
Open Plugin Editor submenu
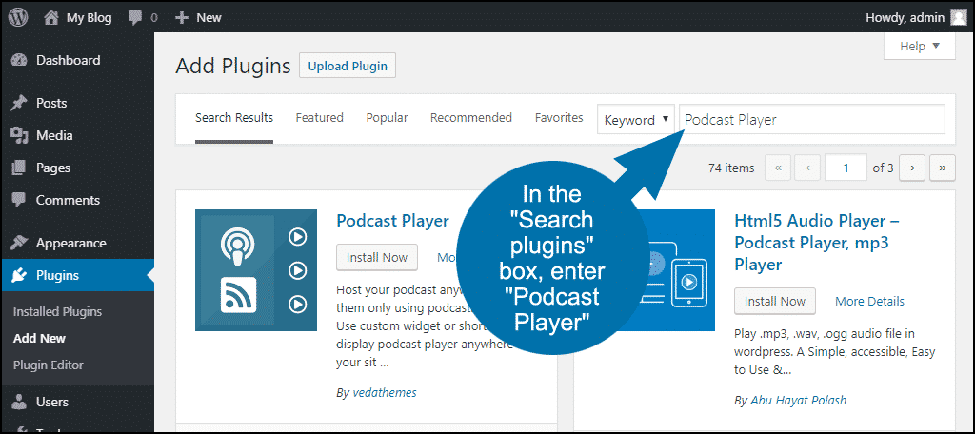(x=48, y=365)
